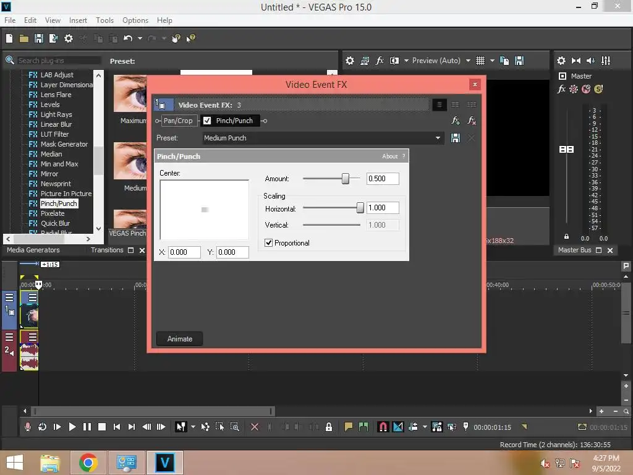The image size is (633, 475).
Task: Open the Edit menu
Action: (x=30, y=20)
